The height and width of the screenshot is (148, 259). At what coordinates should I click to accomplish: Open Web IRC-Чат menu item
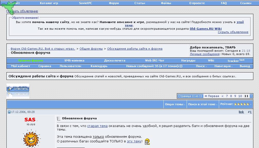(x=155, y=60)
